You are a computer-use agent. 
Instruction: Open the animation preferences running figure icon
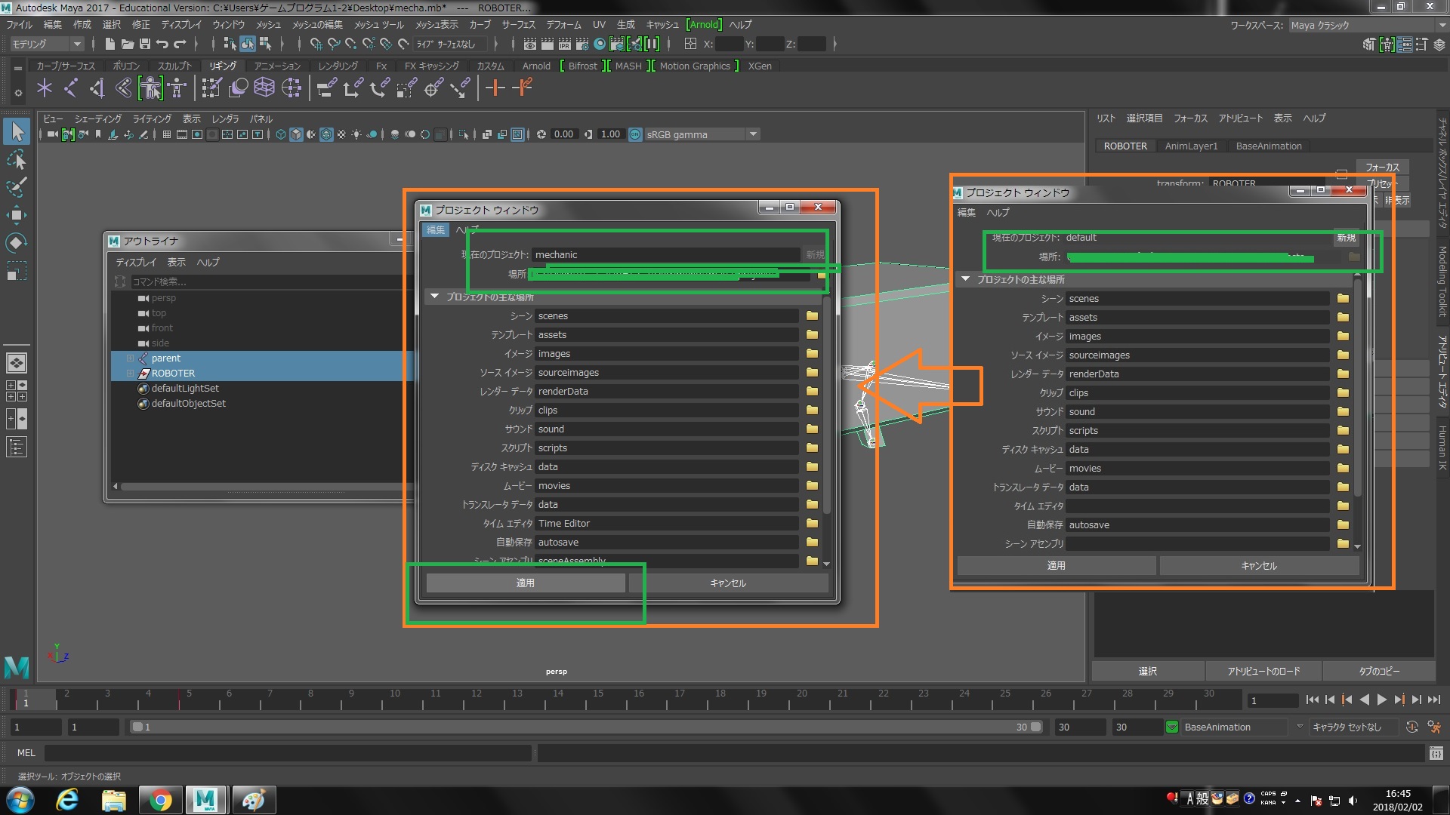1434,727
